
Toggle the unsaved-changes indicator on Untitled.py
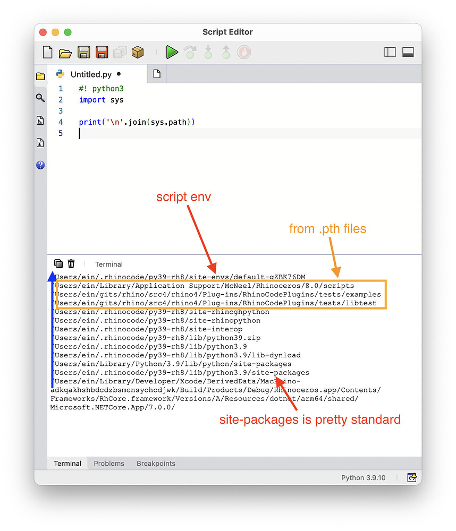coord(119,74)
